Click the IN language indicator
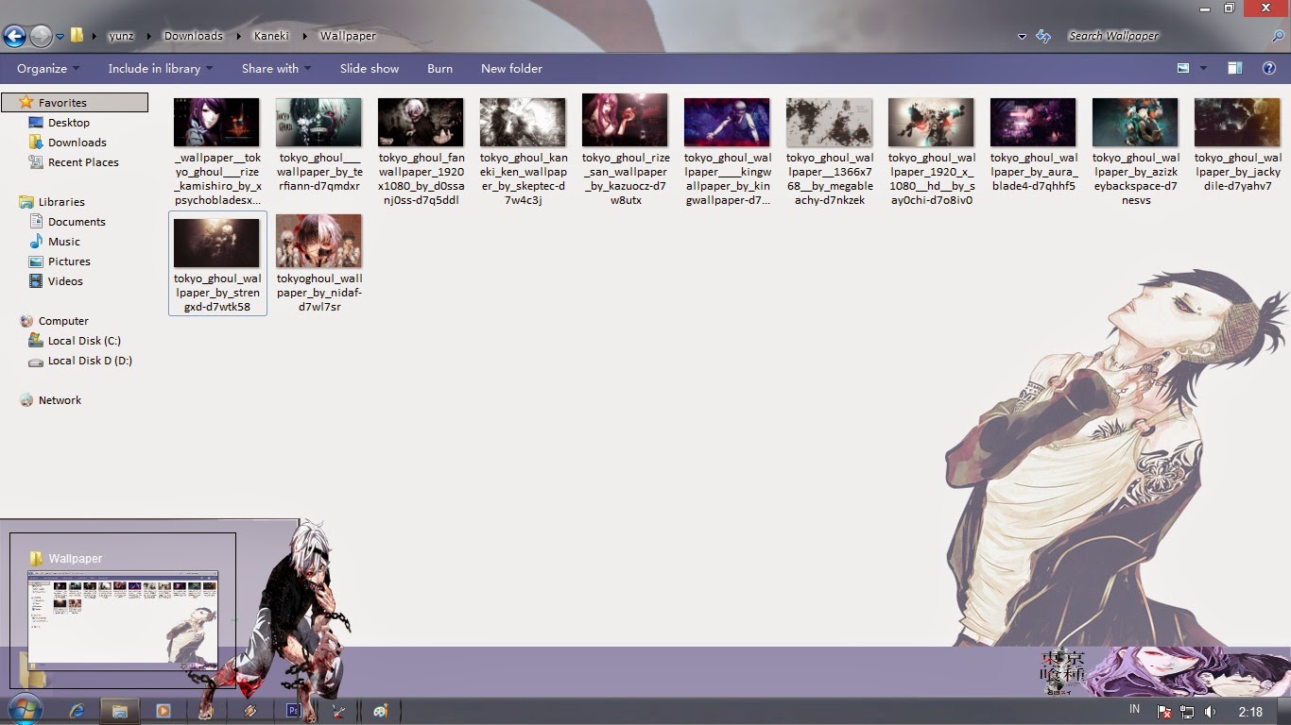The image size is (1291, 725). (1134, 709)
